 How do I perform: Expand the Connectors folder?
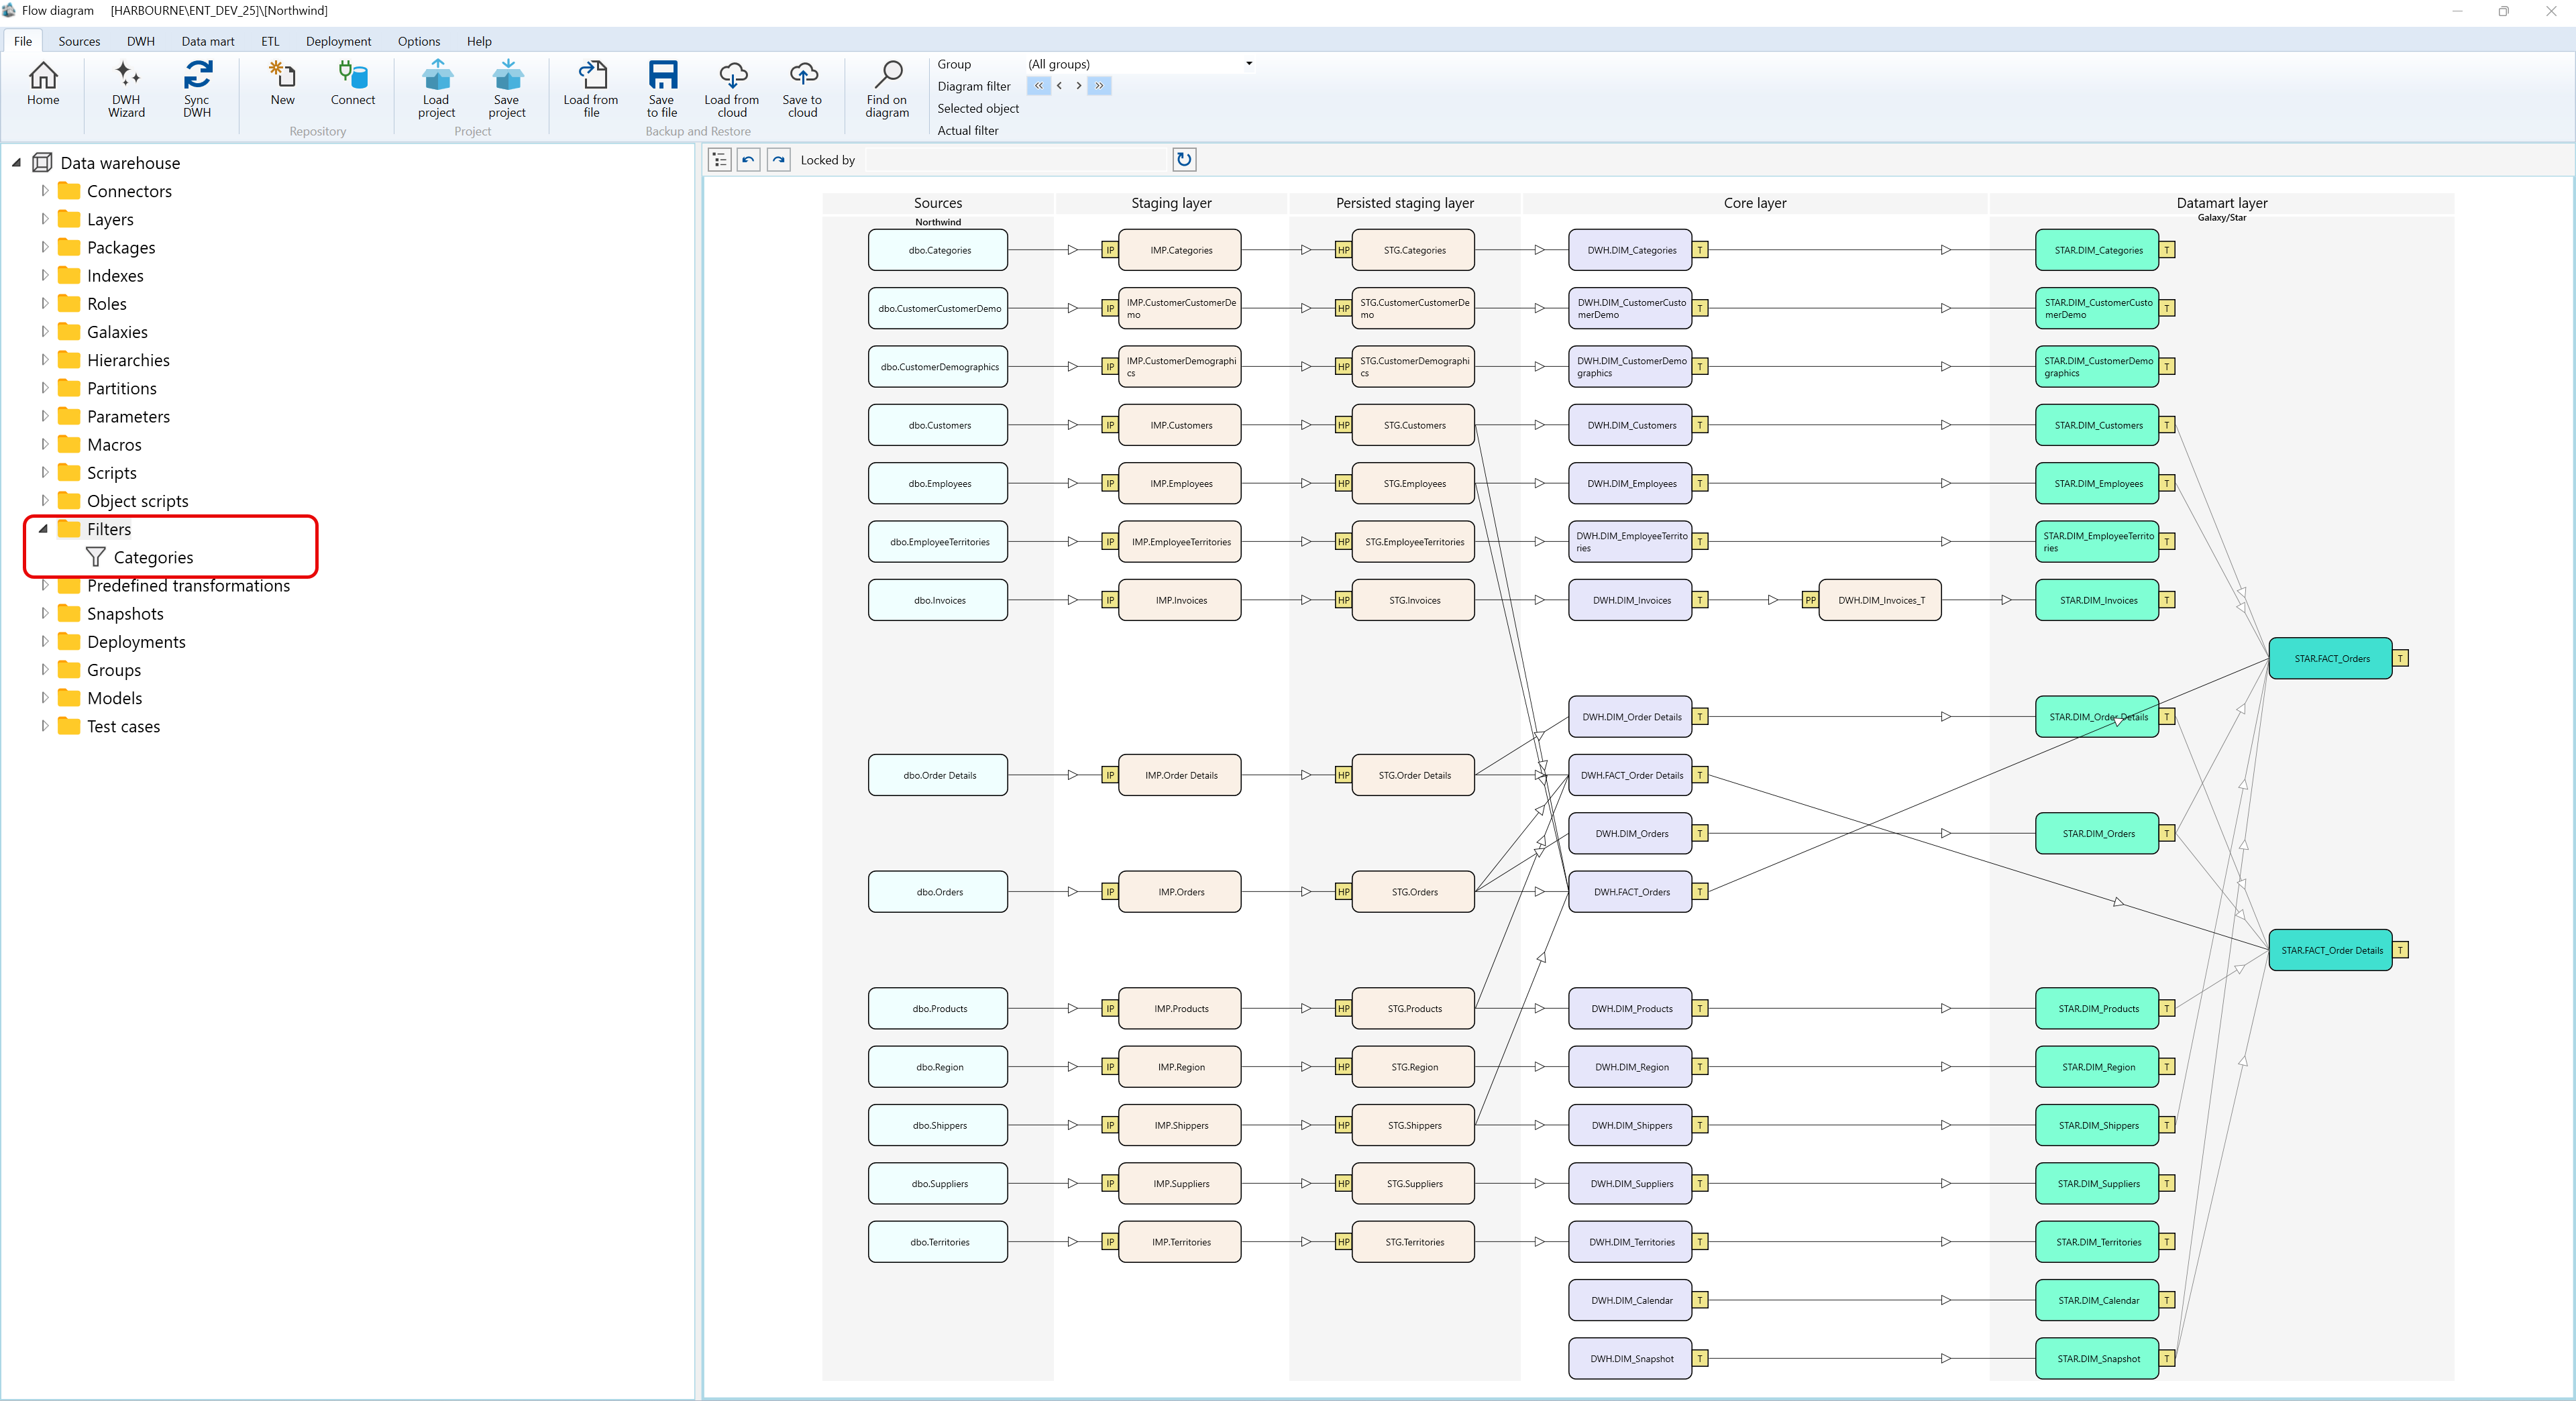(x=44, y=190)
